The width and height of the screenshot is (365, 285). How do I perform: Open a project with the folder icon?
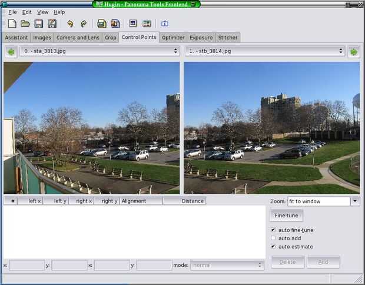(x=25, y=24)
